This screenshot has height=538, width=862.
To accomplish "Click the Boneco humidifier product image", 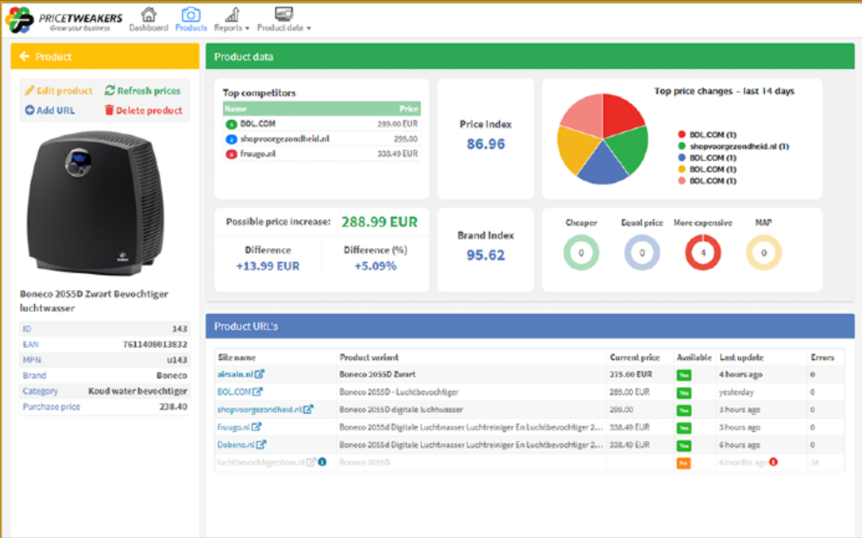I will click(95, 204).
